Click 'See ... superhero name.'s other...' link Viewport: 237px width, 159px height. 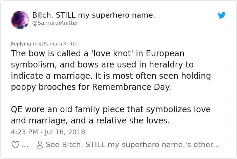point(133,145)
